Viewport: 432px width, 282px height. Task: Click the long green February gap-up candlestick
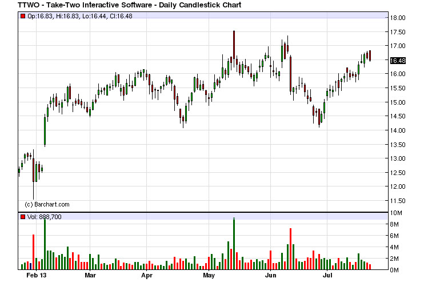(45, 131)
